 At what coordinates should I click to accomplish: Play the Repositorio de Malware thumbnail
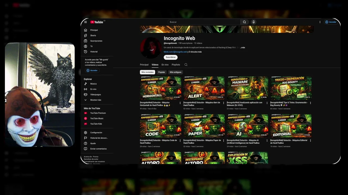(x=247, y=88)
